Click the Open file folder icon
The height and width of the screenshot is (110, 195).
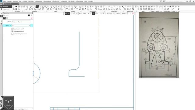coord(16,6)
